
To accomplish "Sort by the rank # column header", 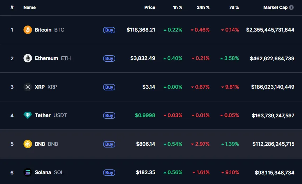I will coord(12,7).
